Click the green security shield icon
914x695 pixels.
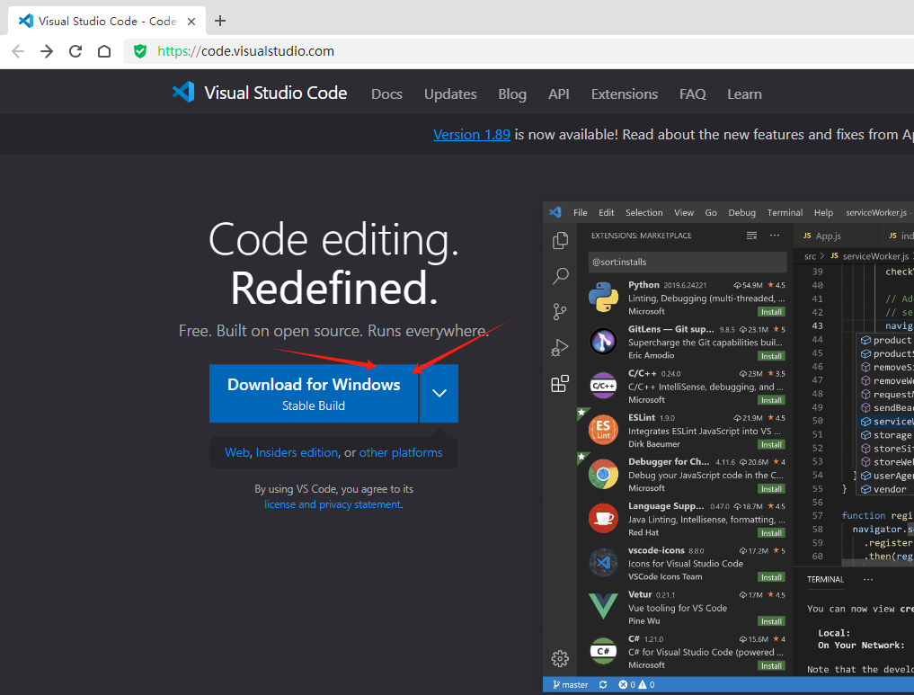pyautogui.click(x=140, y=51)
